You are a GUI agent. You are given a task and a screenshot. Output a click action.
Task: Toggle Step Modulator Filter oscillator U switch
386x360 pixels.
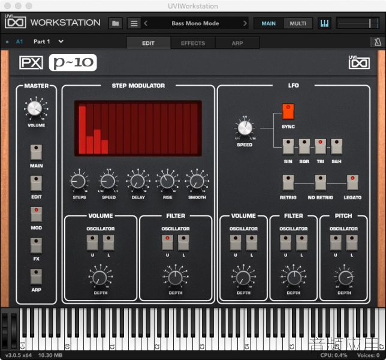click(x=167, y=242)
